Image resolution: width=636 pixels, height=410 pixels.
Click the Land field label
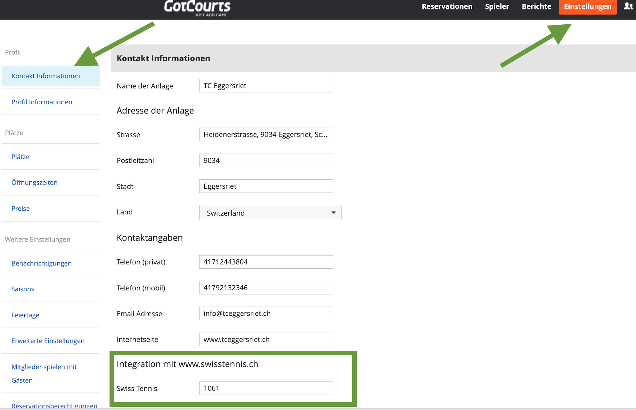[x=125, y=212]
